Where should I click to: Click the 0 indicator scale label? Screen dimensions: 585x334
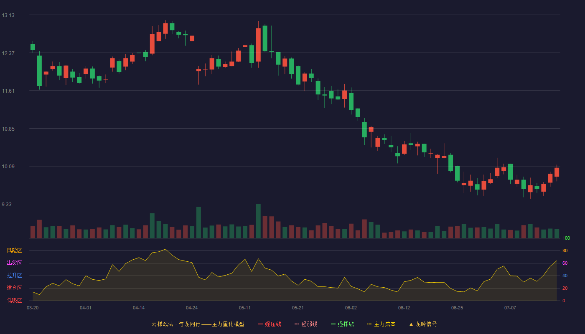click(564, 301)
